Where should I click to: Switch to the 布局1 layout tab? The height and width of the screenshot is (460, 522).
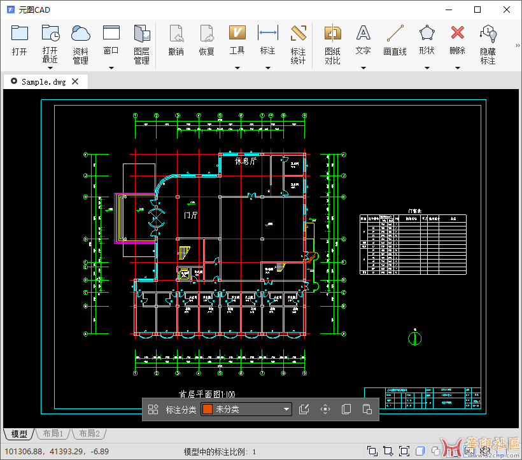point(53,434)
